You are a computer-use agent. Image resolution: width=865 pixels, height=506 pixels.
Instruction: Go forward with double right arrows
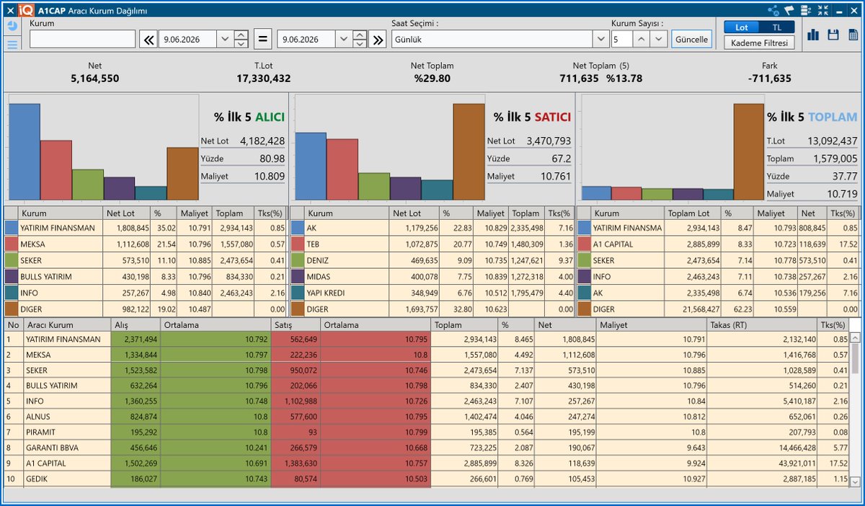[378, 40]
